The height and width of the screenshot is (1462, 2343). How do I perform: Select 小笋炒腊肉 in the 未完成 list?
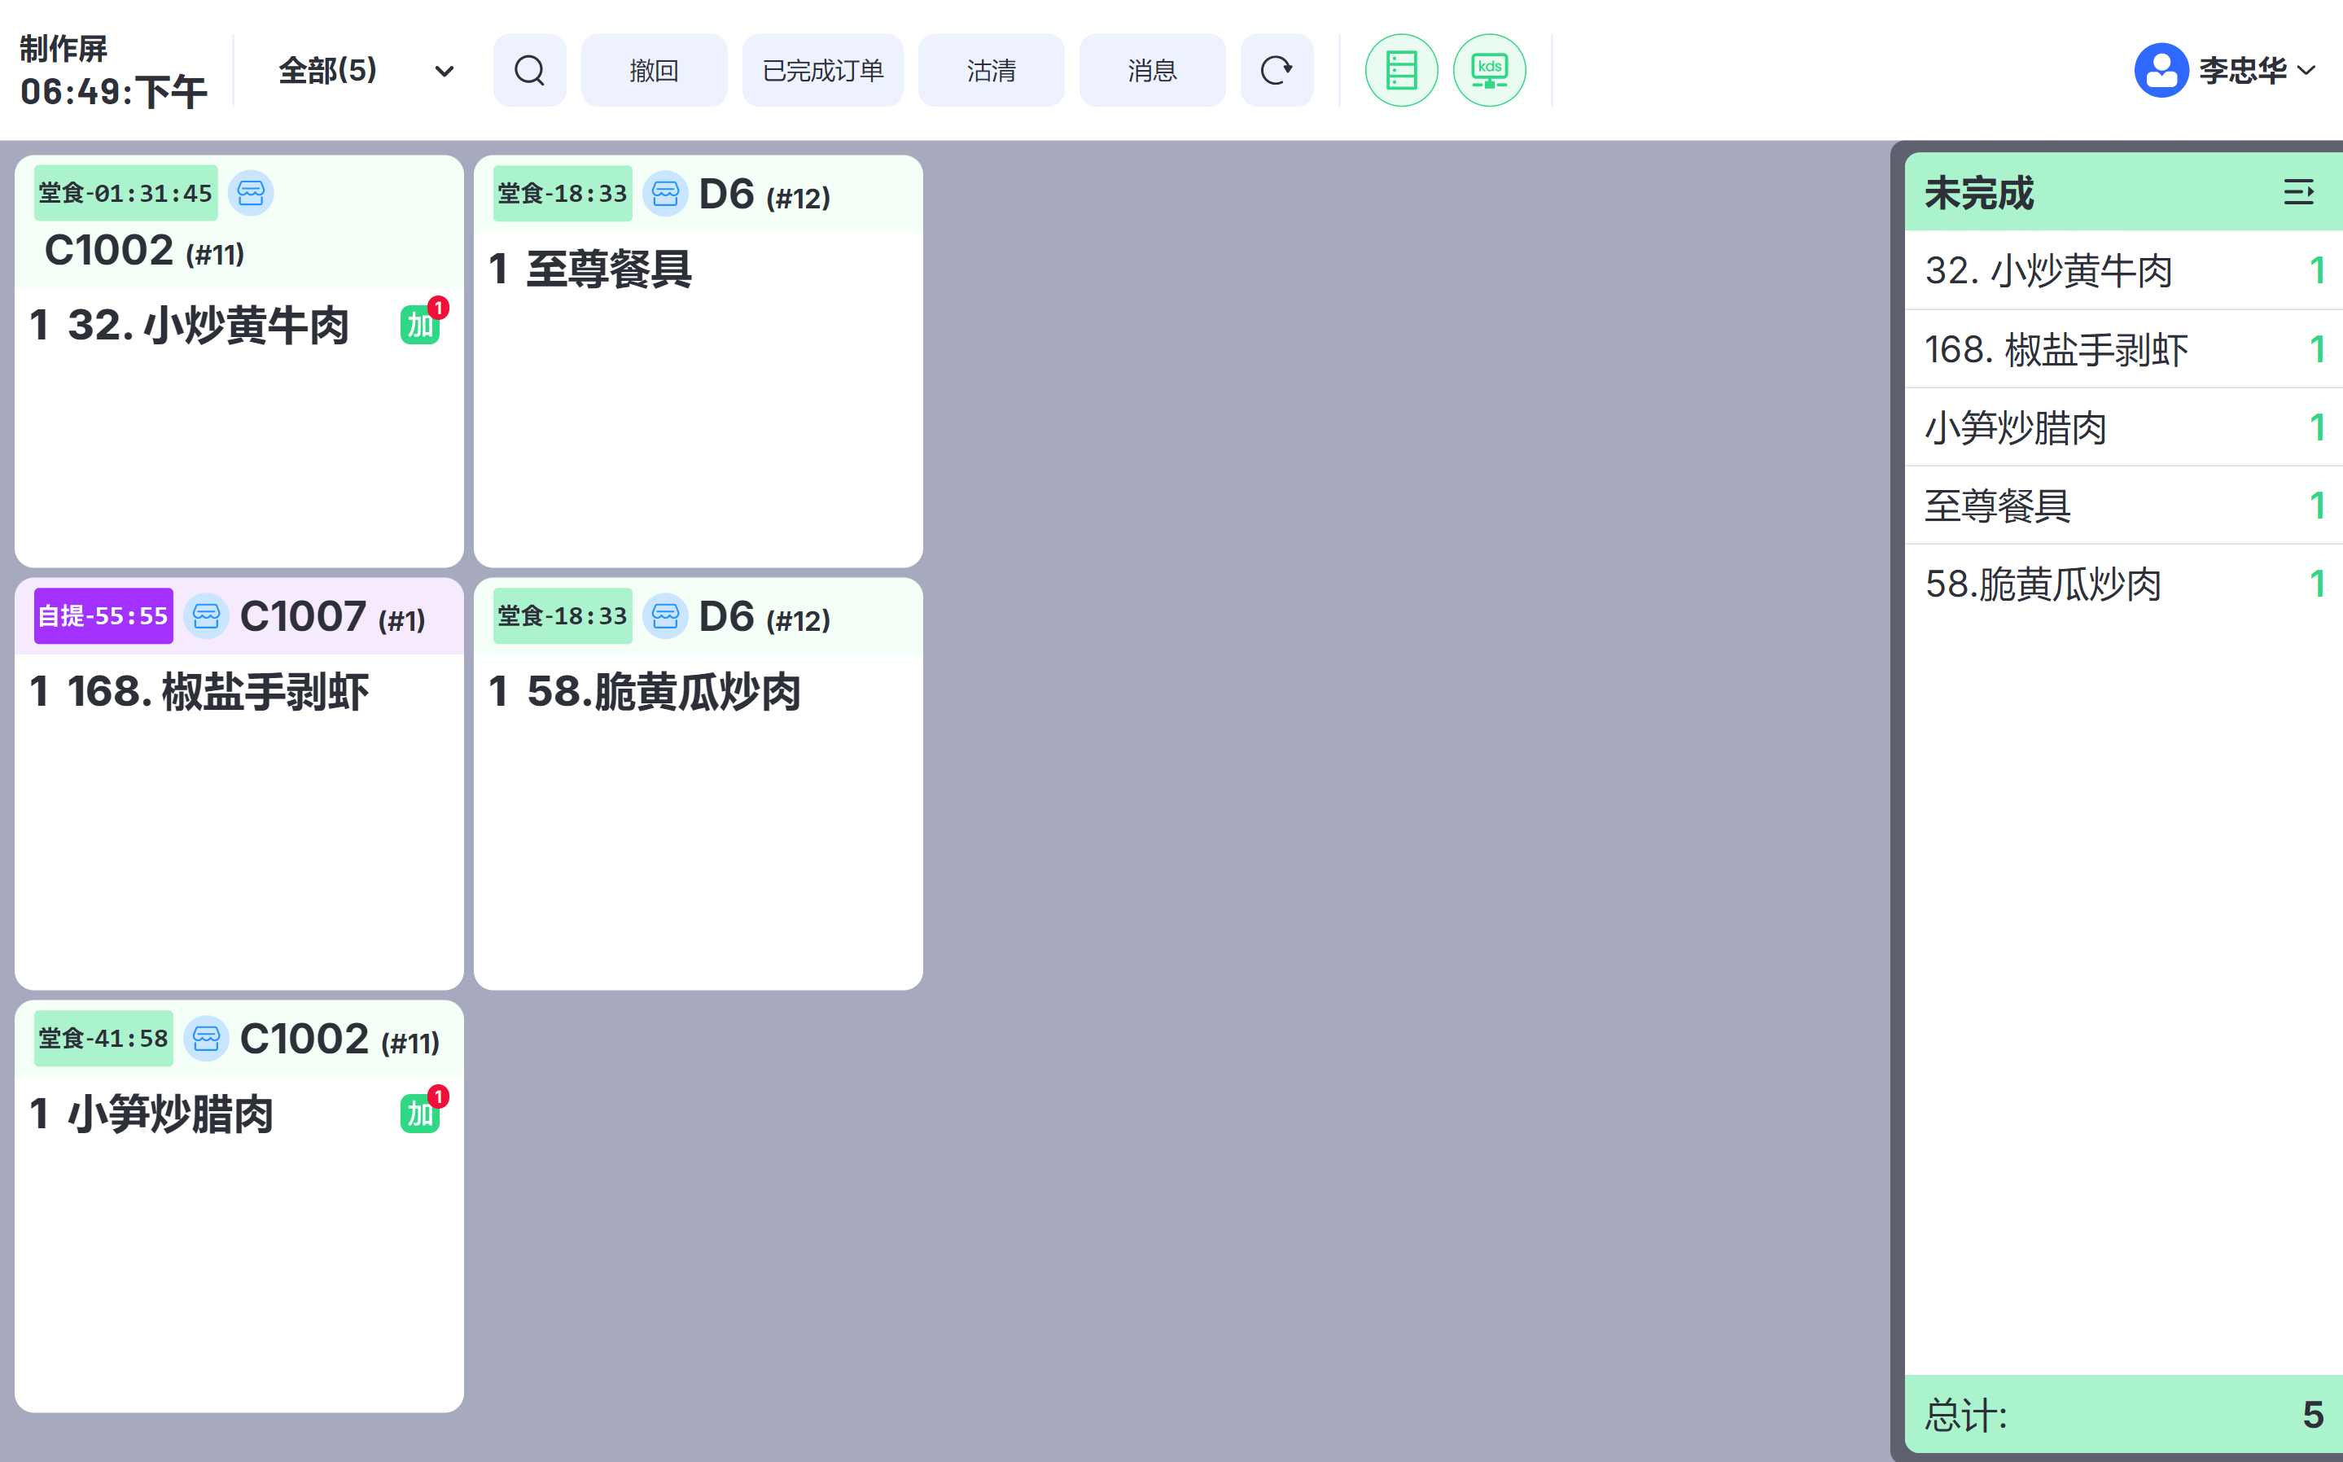2017,427
